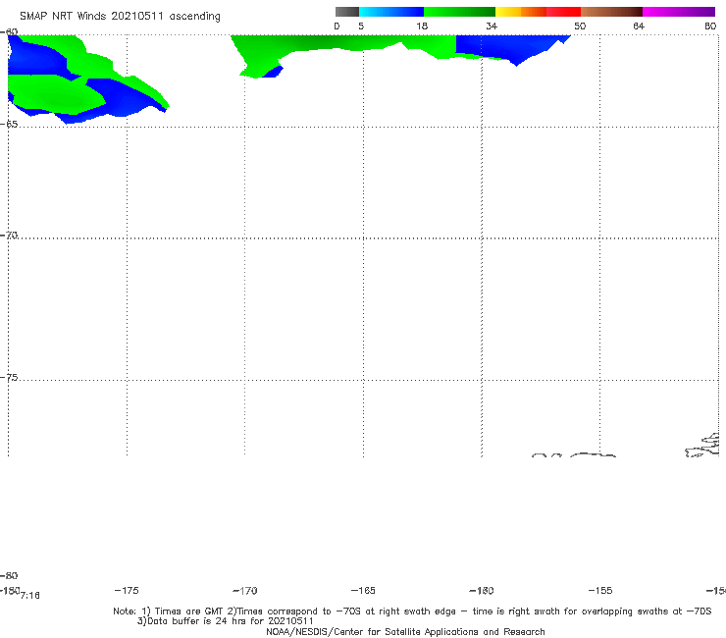Click the longitude label '-175'
Image resolution: width=726 pixels, height=638 pixels.
click(127, 590)
